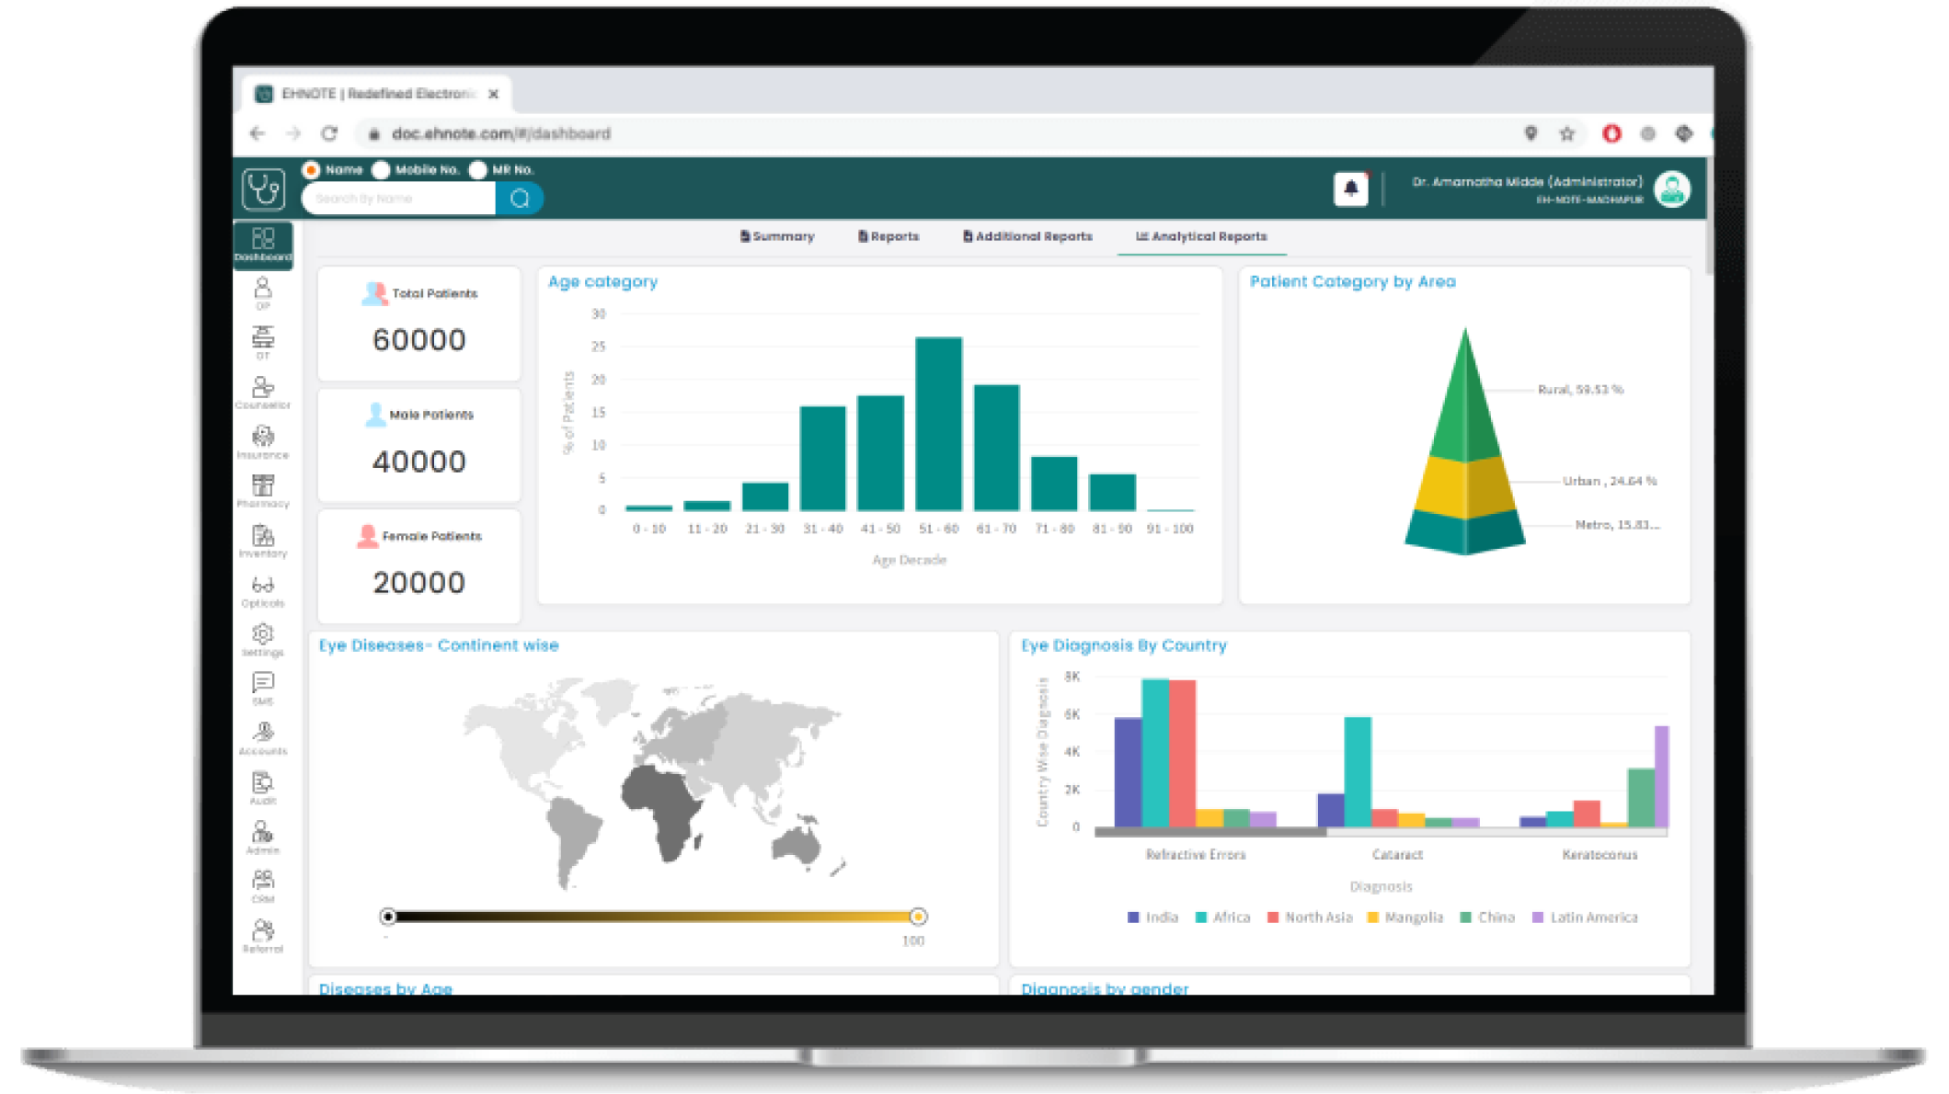Select the EHNOTE browser tab
The height and width of the screenshot is (1094, 1949).
[378, 94]
